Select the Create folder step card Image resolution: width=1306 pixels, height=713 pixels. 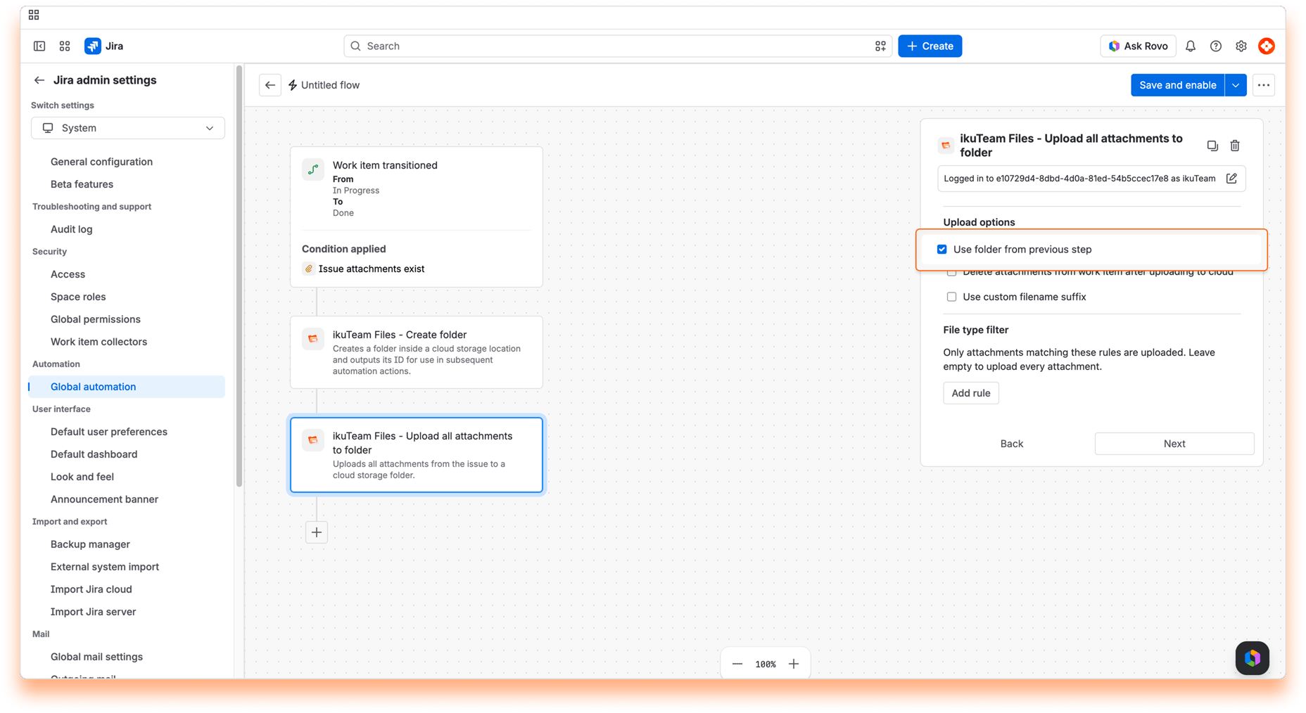pos(417,352)
